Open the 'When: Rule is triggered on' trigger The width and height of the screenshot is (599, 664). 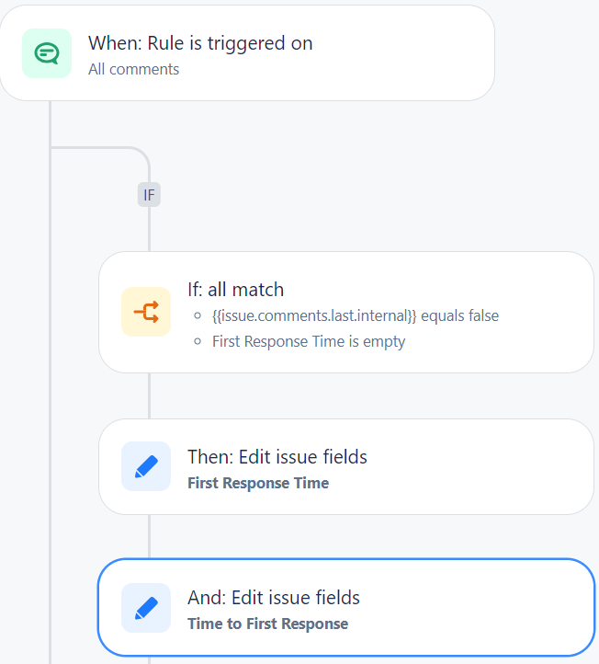coord(247,53)
